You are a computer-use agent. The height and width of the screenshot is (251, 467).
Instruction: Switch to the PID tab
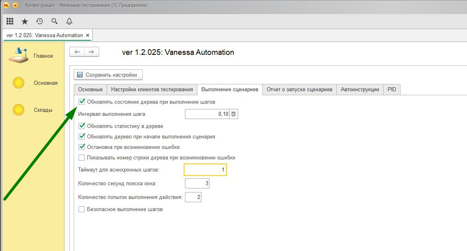[392, 90]
